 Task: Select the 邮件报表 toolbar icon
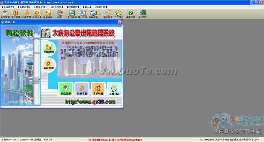(93, 14)
